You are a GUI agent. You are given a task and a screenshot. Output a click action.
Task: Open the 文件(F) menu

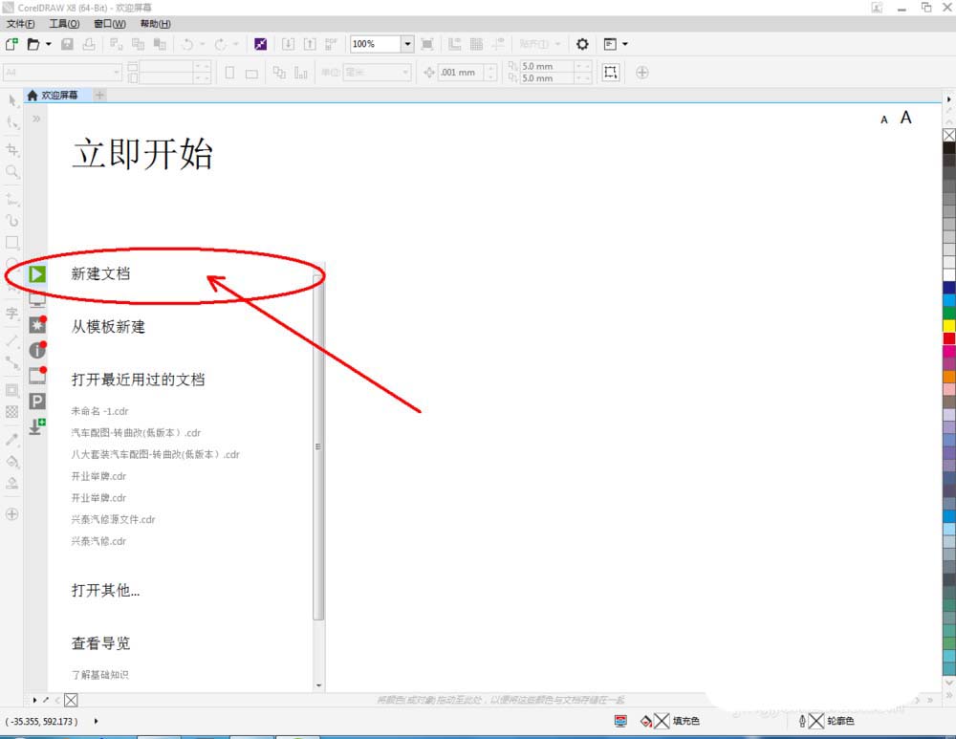(20, 23)
